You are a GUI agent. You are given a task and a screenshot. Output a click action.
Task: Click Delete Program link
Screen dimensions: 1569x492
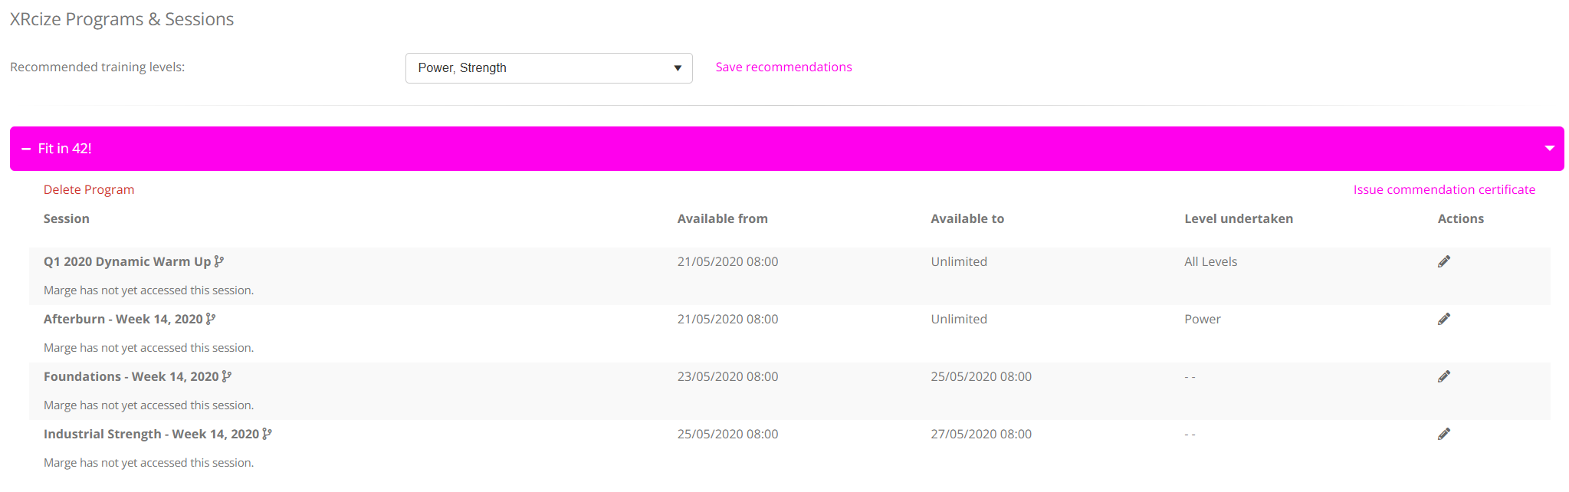click(89, 190)
